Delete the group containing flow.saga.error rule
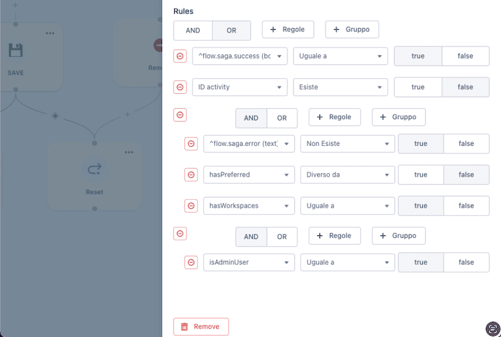The width and height of the screenshot is (501, 337). 180,115
